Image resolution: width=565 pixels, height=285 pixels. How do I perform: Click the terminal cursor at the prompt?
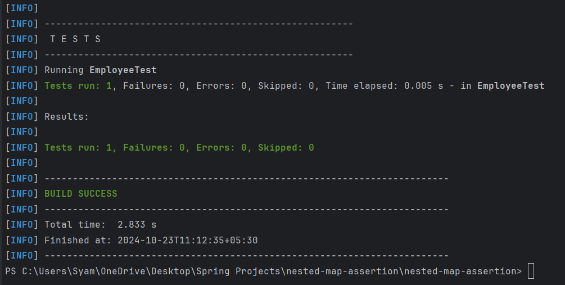[531, 271]
